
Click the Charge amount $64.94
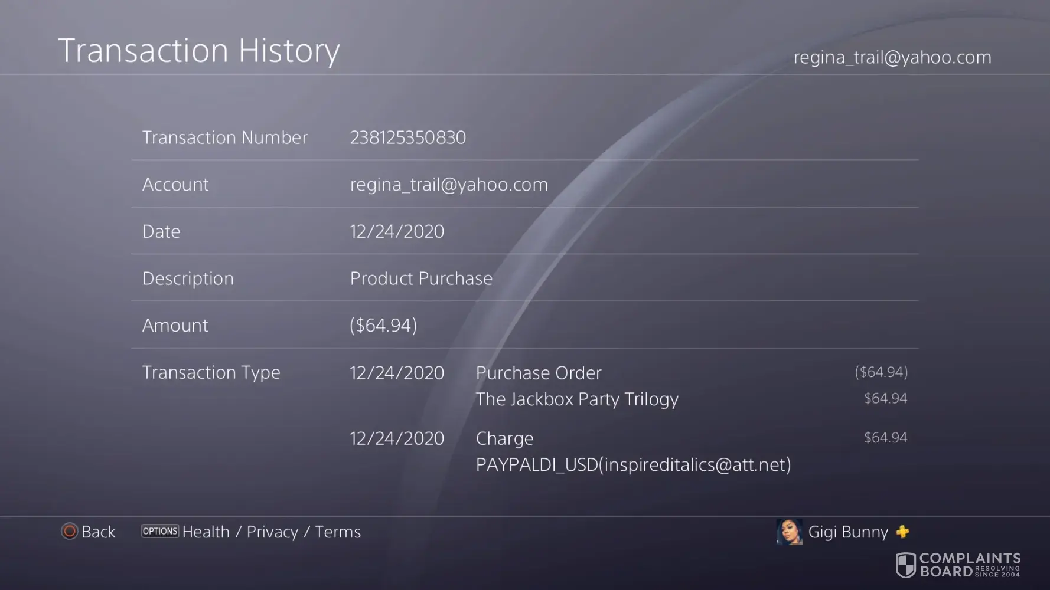coord(885,438)
